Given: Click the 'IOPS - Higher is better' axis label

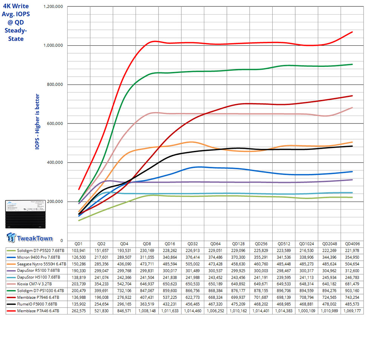Looking at the screenshot, I should (x=37, y=122).
